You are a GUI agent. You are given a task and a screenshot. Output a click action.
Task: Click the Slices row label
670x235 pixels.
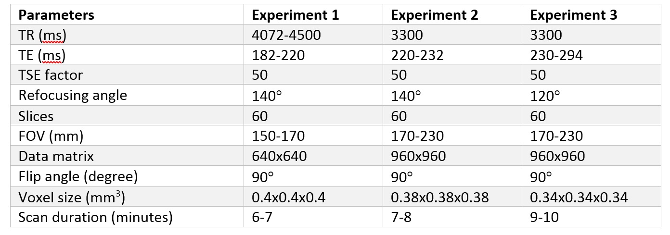pos(36,116)
